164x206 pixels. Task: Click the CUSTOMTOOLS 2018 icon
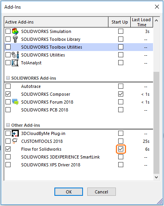coord(15,141)
